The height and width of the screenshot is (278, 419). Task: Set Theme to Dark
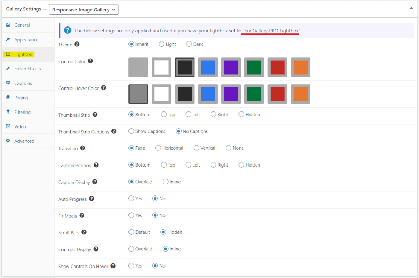tap(189, 44)
